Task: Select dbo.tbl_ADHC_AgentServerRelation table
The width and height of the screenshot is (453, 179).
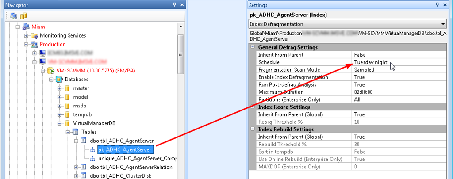Action: 131,167
